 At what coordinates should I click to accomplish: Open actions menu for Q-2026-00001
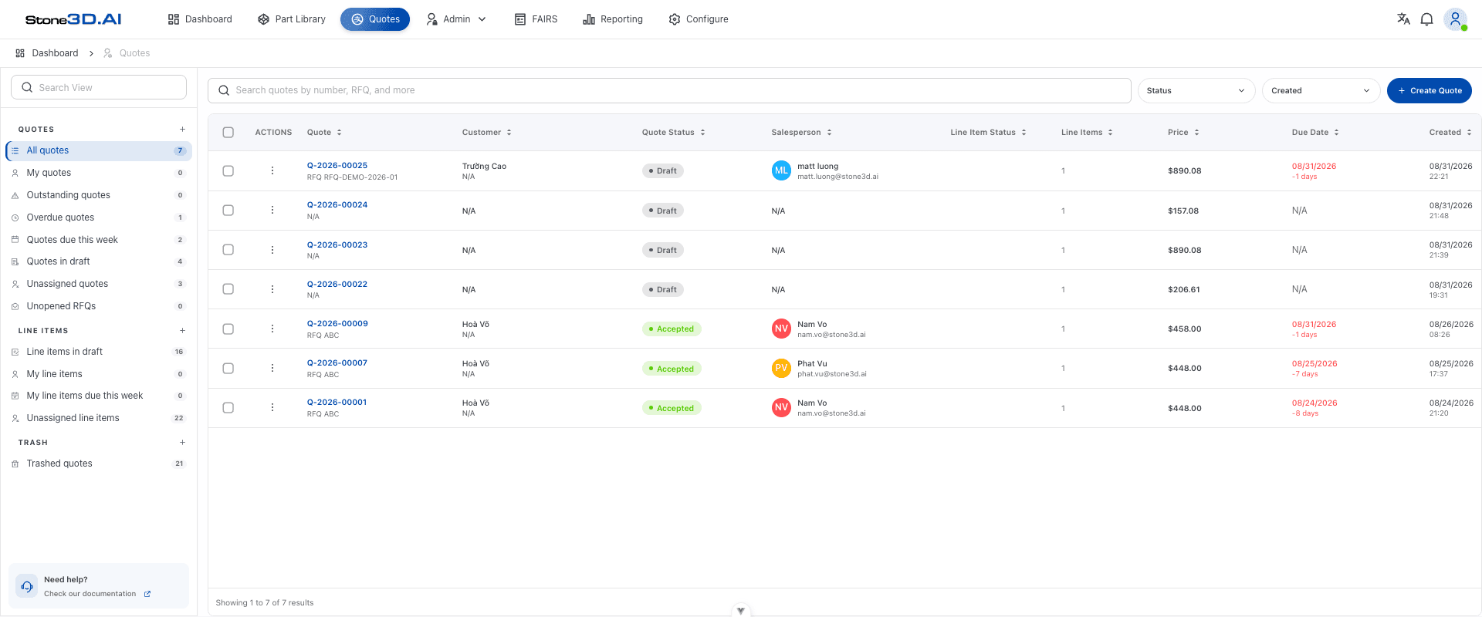point(272,407)
